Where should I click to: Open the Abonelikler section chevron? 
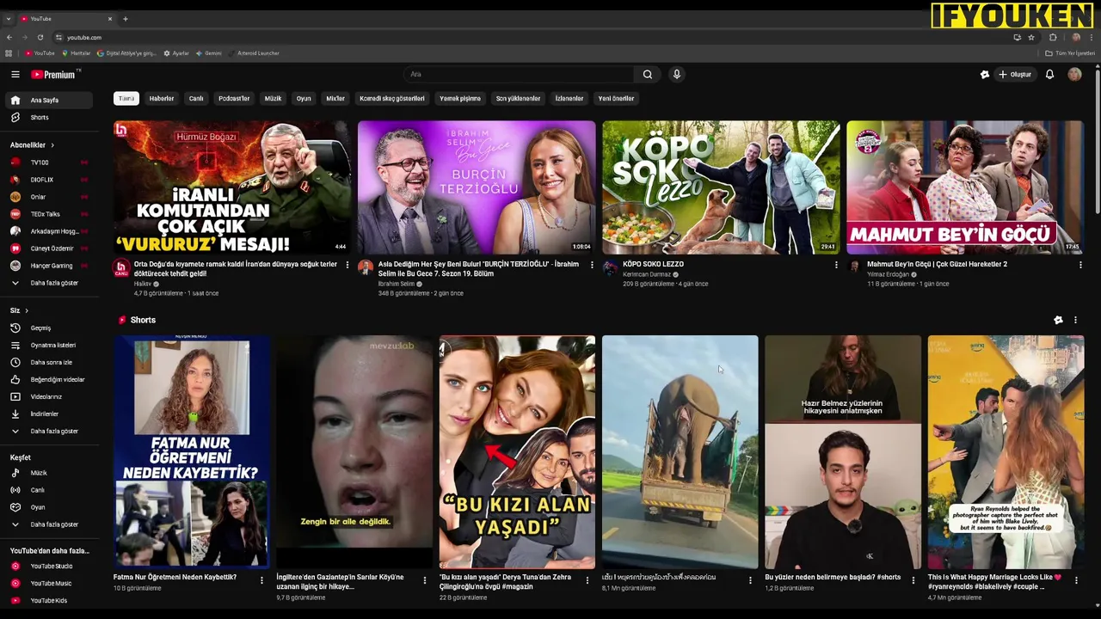pyautogui.click(x=52, y=145)
